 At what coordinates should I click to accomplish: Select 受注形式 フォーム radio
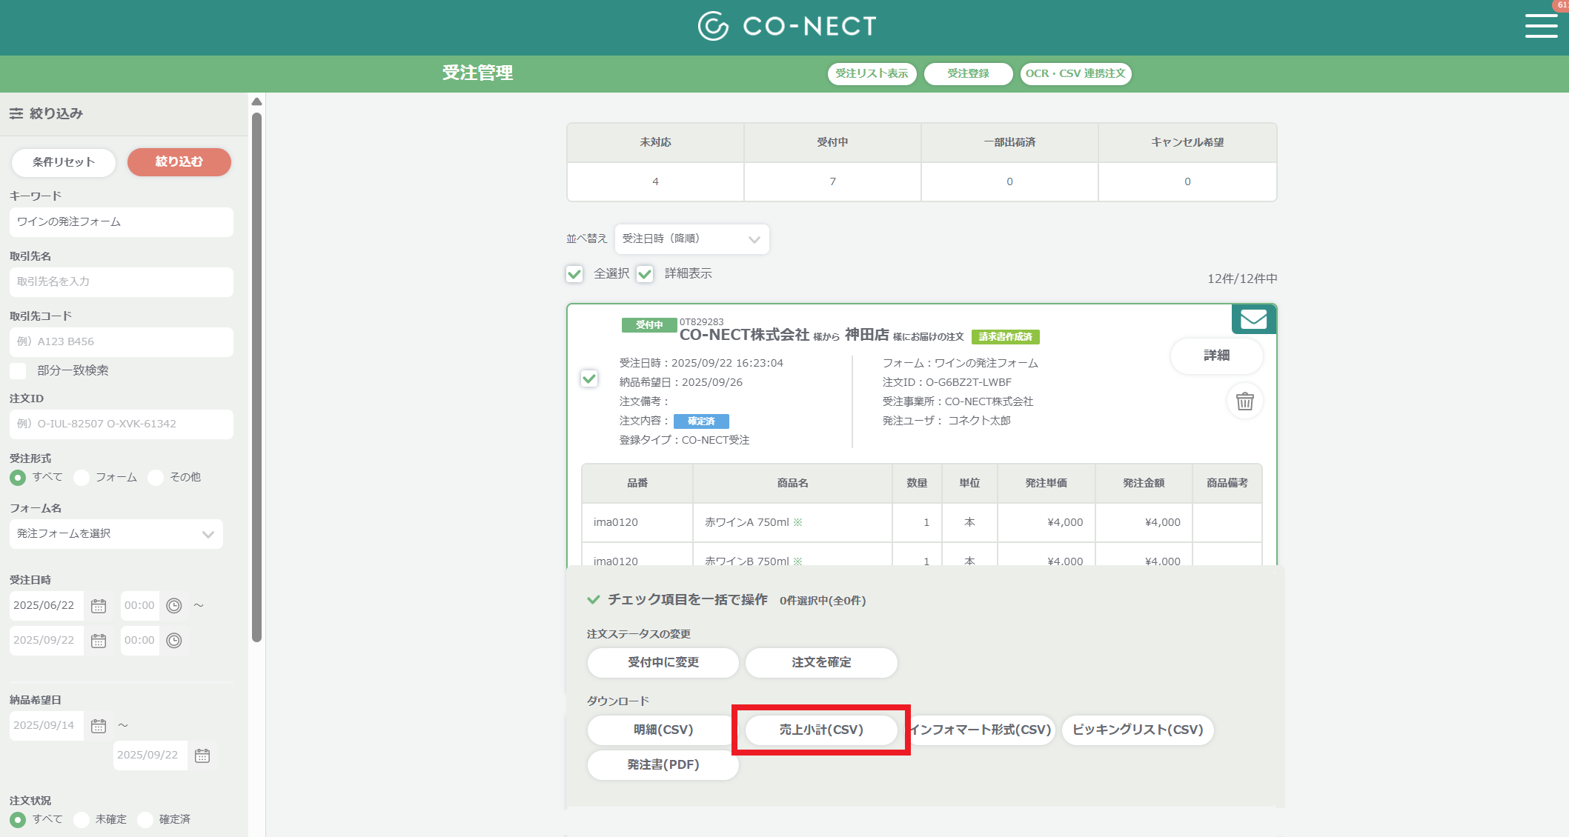coord(82,478)
